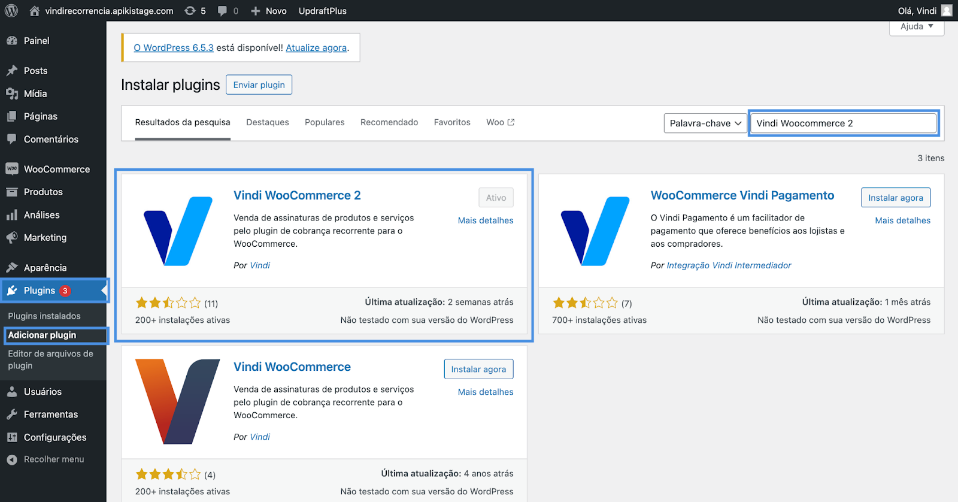Image resolution: width=958 pixels, height=502 pixels.
Task: Select Adicionar plugin submenu item
Action: pos(42,335)
